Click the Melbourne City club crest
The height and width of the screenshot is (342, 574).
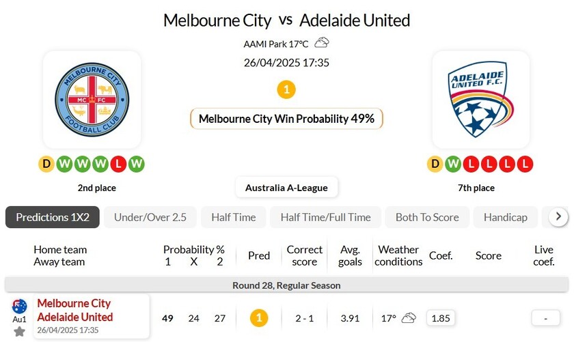point(92,100)
